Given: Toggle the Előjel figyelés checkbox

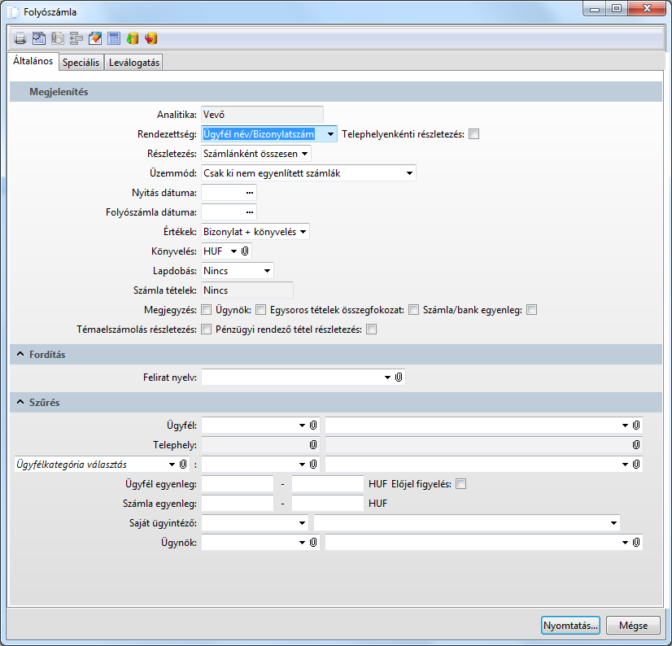Looking at the screenshot, I should coord(461,484).
